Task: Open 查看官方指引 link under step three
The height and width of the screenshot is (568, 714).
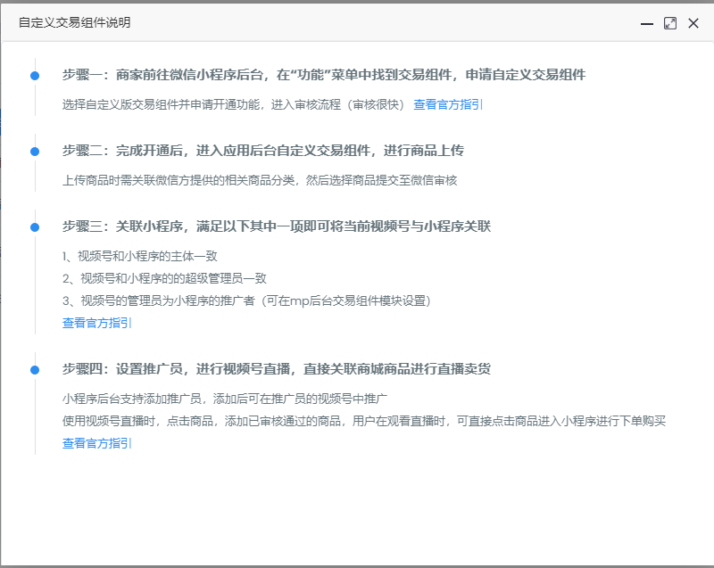Action: (x=97, y=323)
